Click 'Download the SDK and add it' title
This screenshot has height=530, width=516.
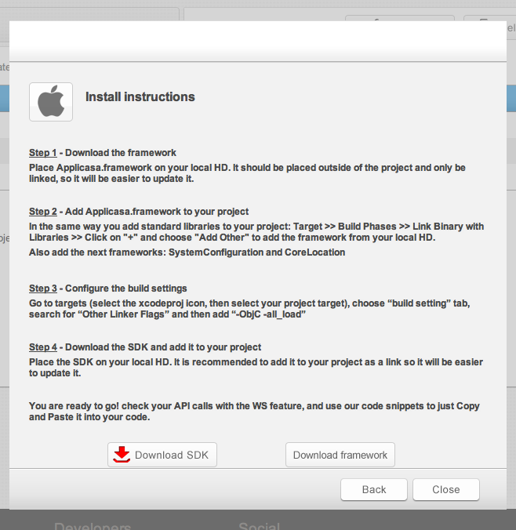(163, 347)
